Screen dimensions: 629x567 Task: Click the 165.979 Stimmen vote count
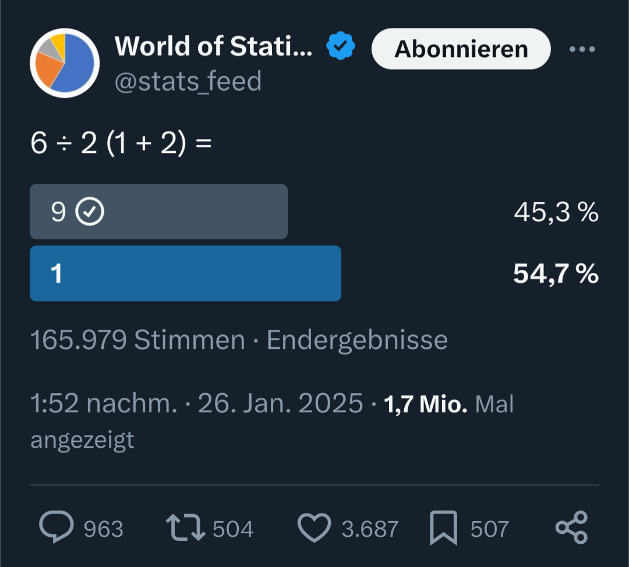coord(137,340)
